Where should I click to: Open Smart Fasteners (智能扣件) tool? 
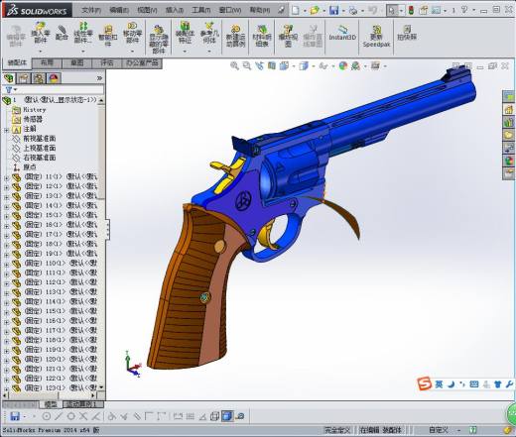(x=108, y=36)
